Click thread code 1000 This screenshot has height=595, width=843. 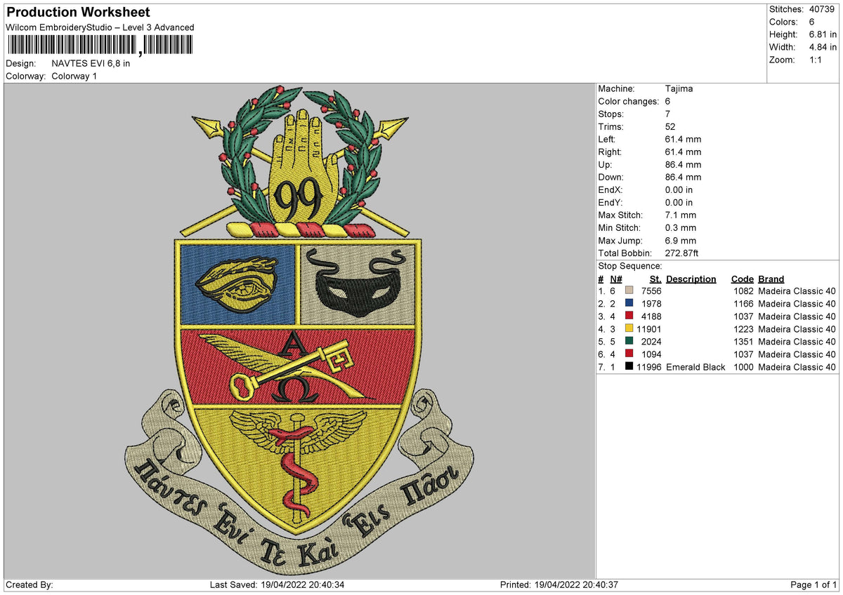click(743, 367)
